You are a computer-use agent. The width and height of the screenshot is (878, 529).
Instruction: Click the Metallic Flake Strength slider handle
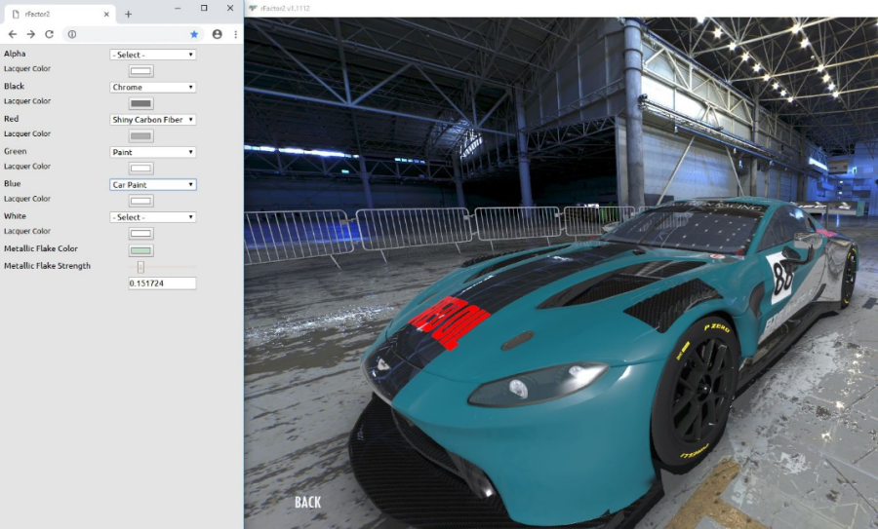pyautogui.click(x=140, y=267)
